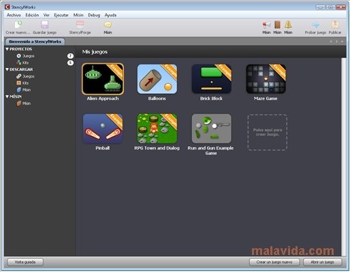Click the Alien Approach title label

click(103, 99)
